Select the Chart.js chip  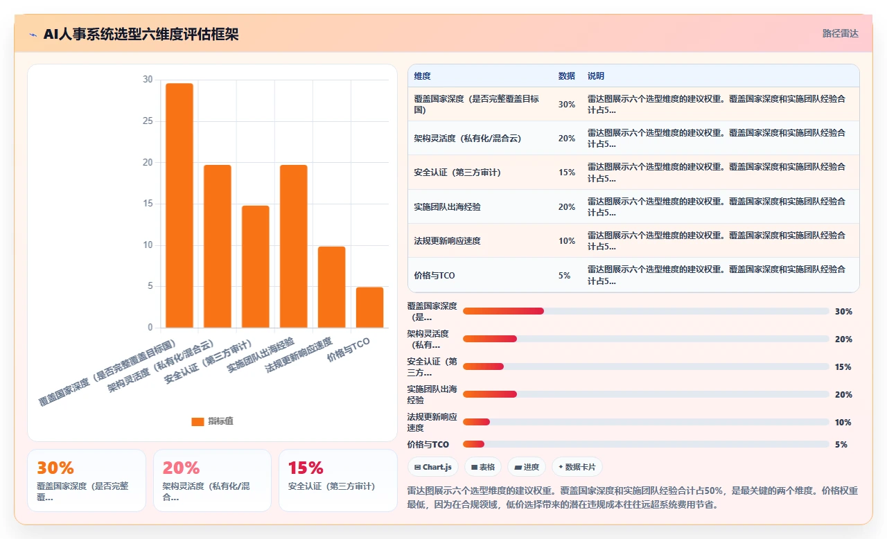433,467
